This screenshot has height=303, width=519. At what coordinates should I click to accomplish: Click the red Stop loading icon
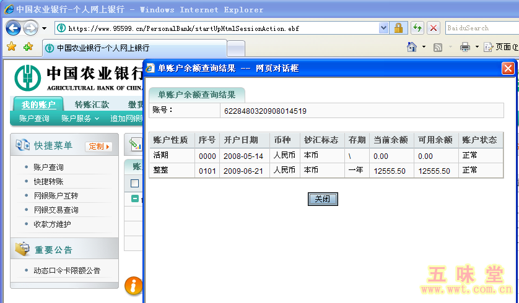point(434,28)
